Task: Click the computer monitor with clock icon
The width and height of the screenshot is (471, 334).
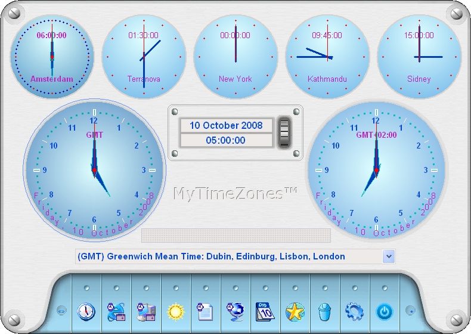Action: pos(146,311)
